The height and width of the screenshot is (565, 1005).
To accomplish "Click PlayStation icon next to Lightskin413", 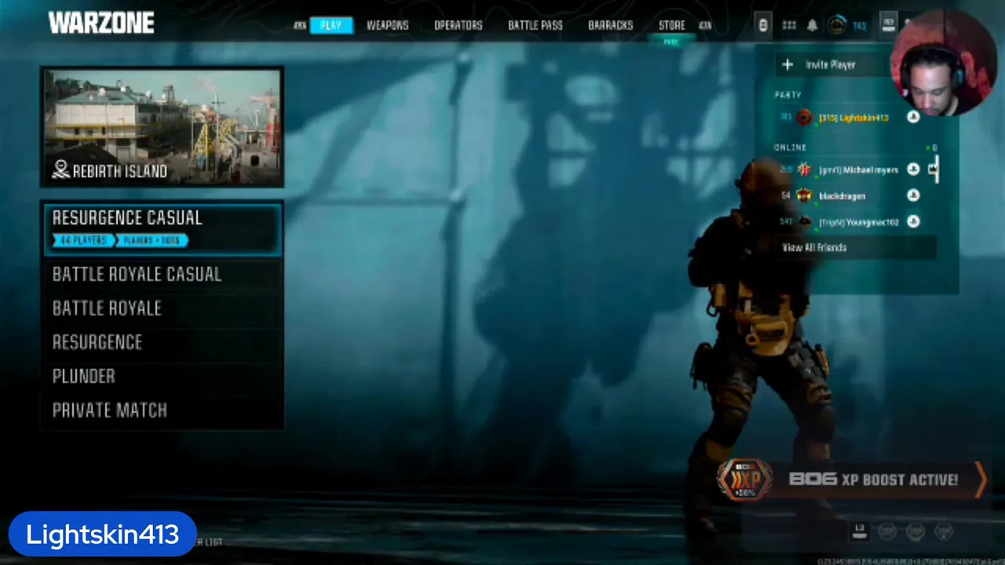I will tap(913, 117).
